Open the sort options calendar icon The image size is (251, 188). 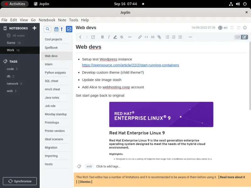pyautogui.click(x=57, y=29)
